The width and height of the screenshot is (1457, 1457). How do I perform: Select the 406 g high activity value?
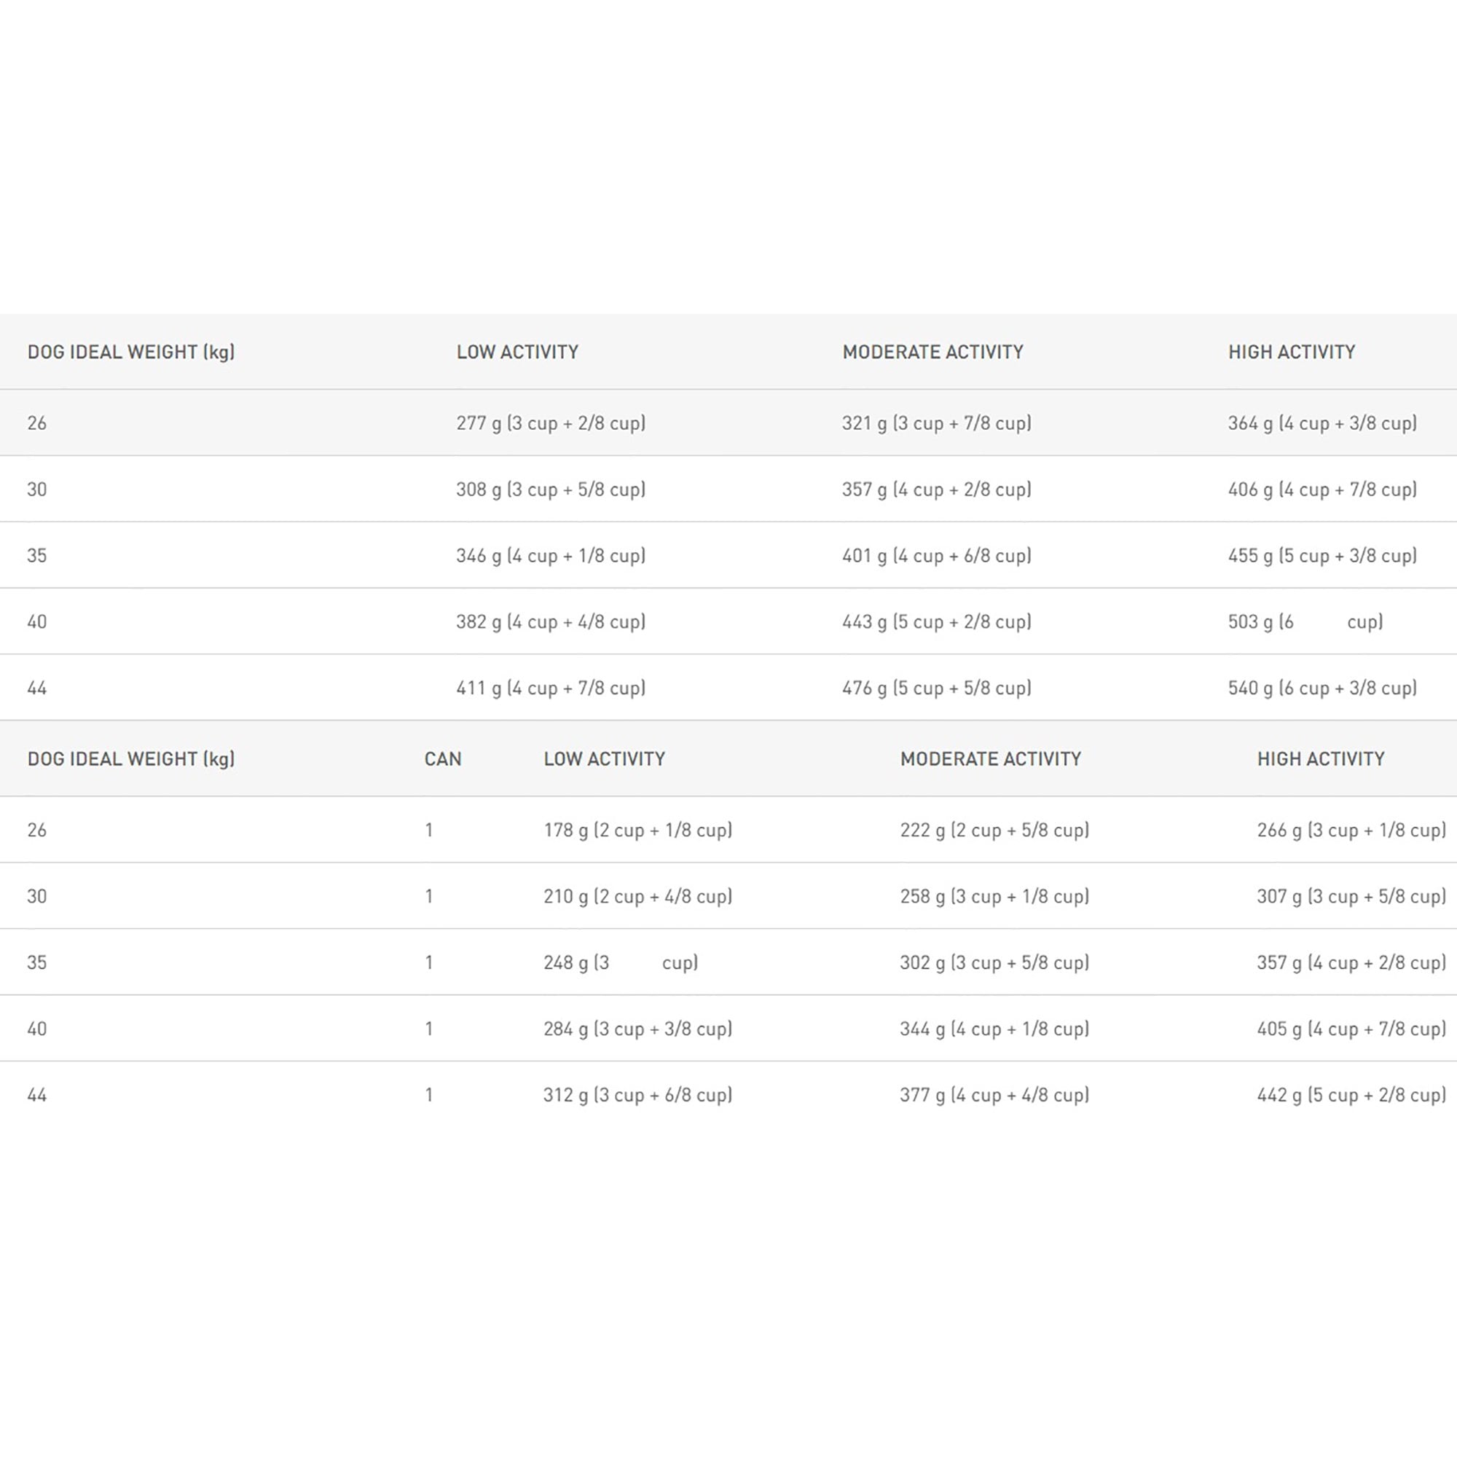(x=1322, y=490)
